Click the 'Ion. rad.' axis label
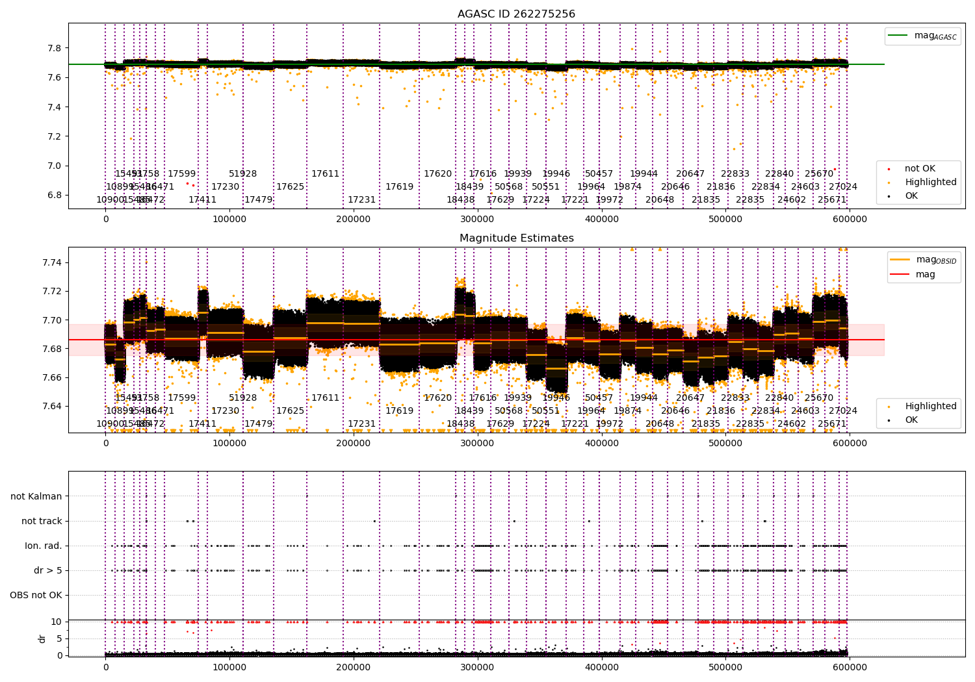 click(x=44, y=546)
